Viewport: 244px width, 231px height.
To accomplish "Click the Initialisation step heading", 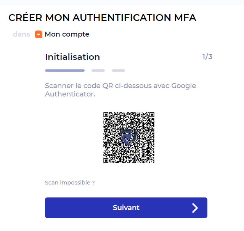I will coord(72,57).
